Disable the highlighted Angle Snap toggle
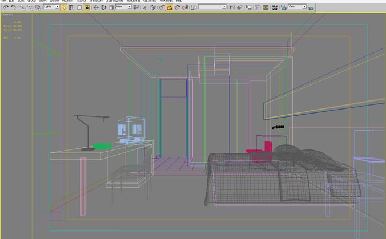The width and height of the screenshot is (386, 239). pos(170,7)
